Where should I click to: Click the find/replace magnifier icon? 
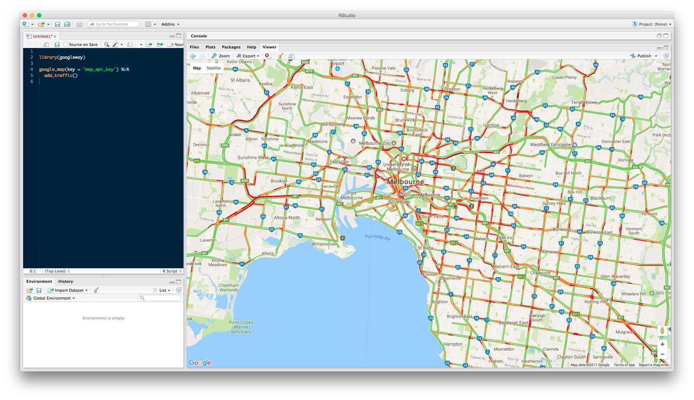(106, 45)
